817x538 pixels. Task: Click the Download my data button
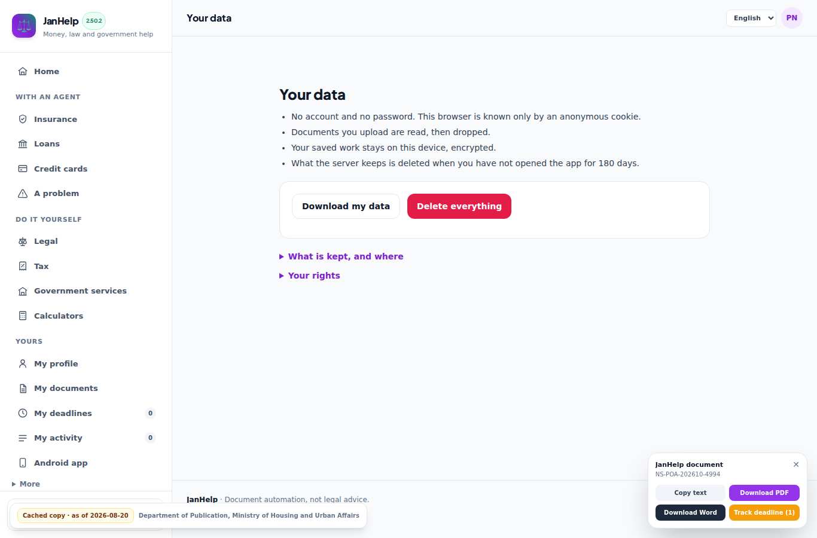click(346, 206)
